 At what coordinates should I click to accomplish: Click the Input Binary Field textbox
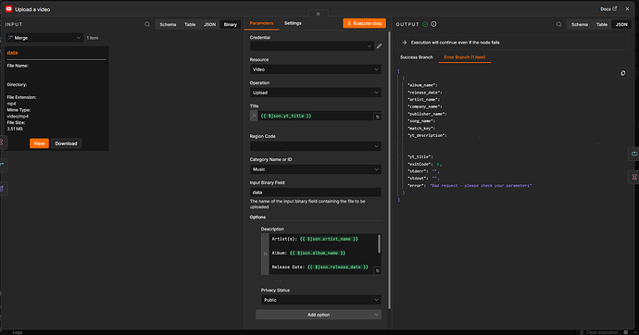pos(316,192)
